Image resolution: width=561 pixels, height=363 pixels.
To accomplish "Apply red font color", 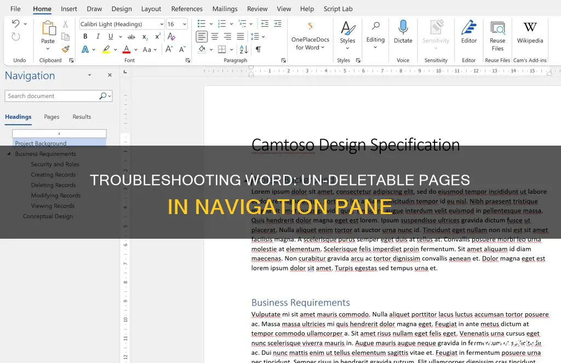I will tap(127, 49).
